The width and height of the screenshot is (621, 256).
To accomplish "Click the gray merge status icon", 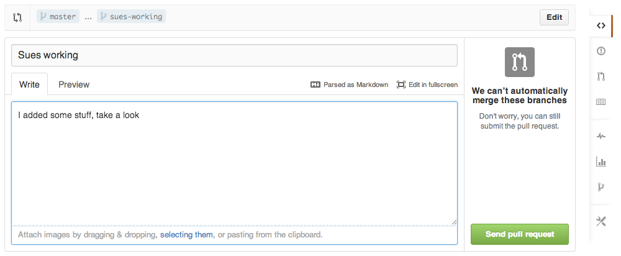I will point(519,62).
